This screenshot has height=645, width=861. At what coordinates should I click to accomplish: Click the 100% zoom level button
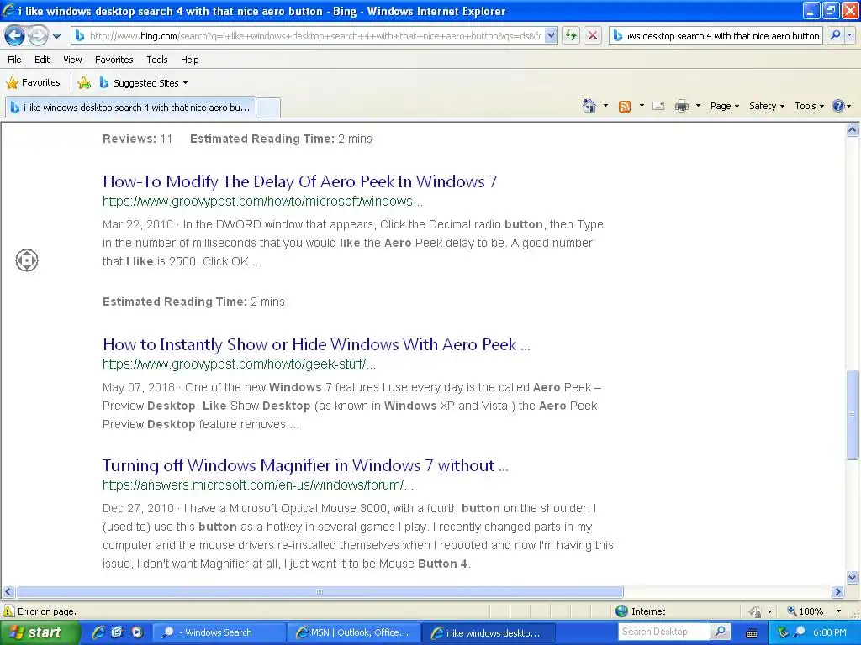(805, 611)
